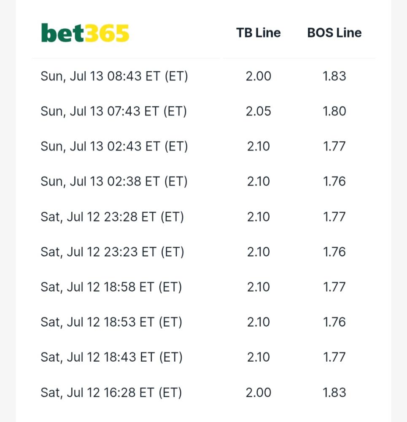This screenshot has height=422, width=407.
Task: Click the 2.00 TB Line at 08:43
Action: [258, 76]
